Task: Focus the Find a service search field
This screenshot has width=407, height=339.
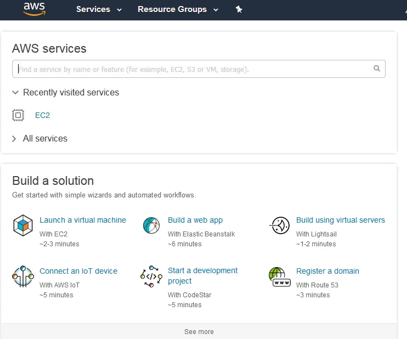Action: [x=192, y=69]
